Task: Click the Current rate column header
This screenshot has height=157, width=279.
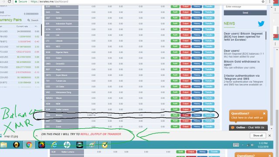Action: point(22,26)
